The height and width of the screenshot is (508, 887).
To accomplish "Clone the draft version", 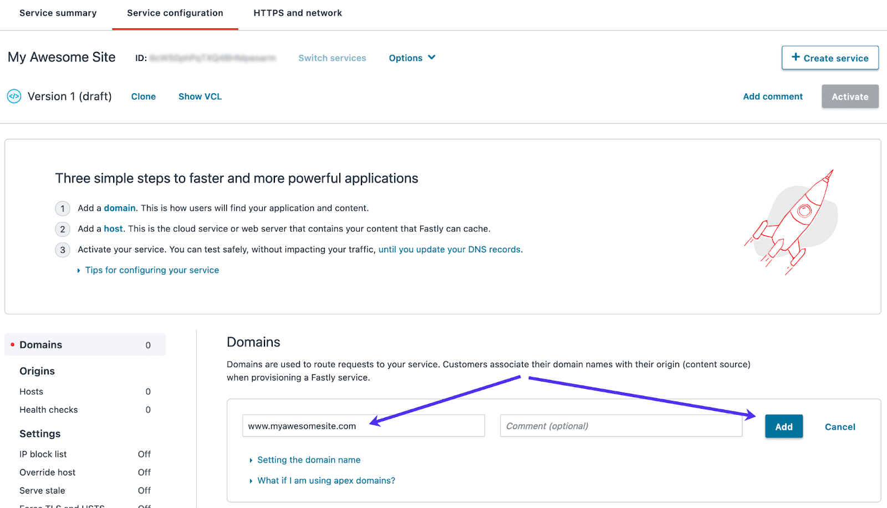I will tap(143, 96).
